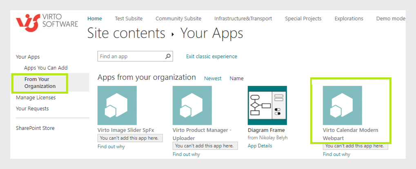Click 'You can't add' under Virto Calendar
This screenshot has width=416, height=169.
click(x=355, y=146)
